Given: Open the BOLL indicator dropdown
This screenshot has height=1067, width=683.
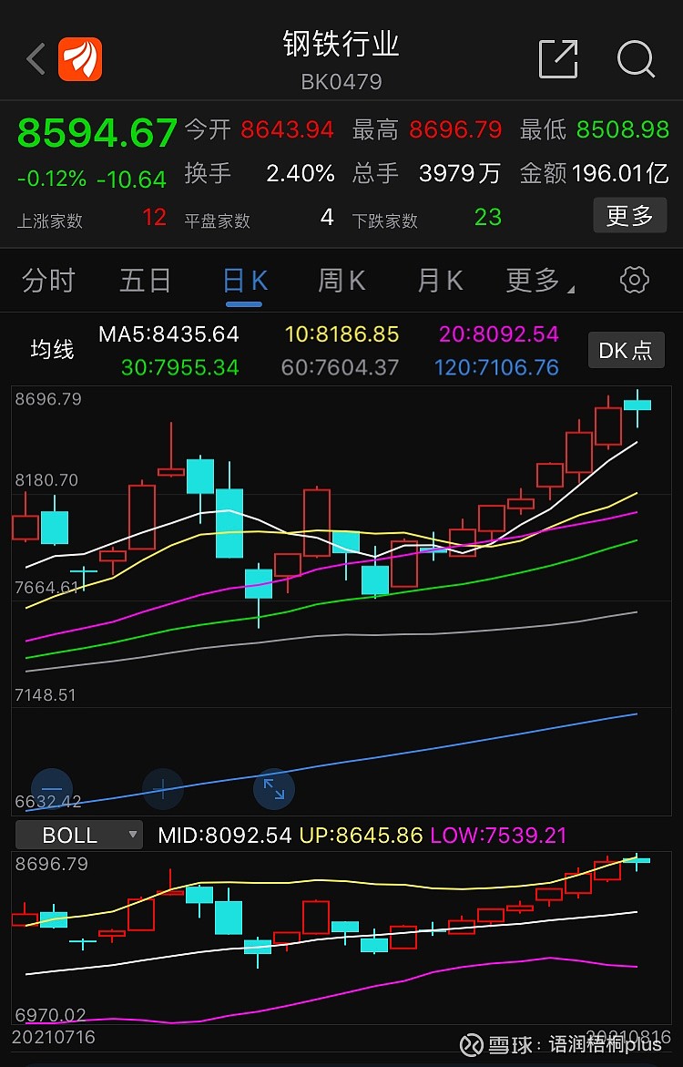Looking at the screenshot, I should tap(79, 835).
